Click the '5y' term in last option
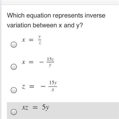 [x=45, y=108]
